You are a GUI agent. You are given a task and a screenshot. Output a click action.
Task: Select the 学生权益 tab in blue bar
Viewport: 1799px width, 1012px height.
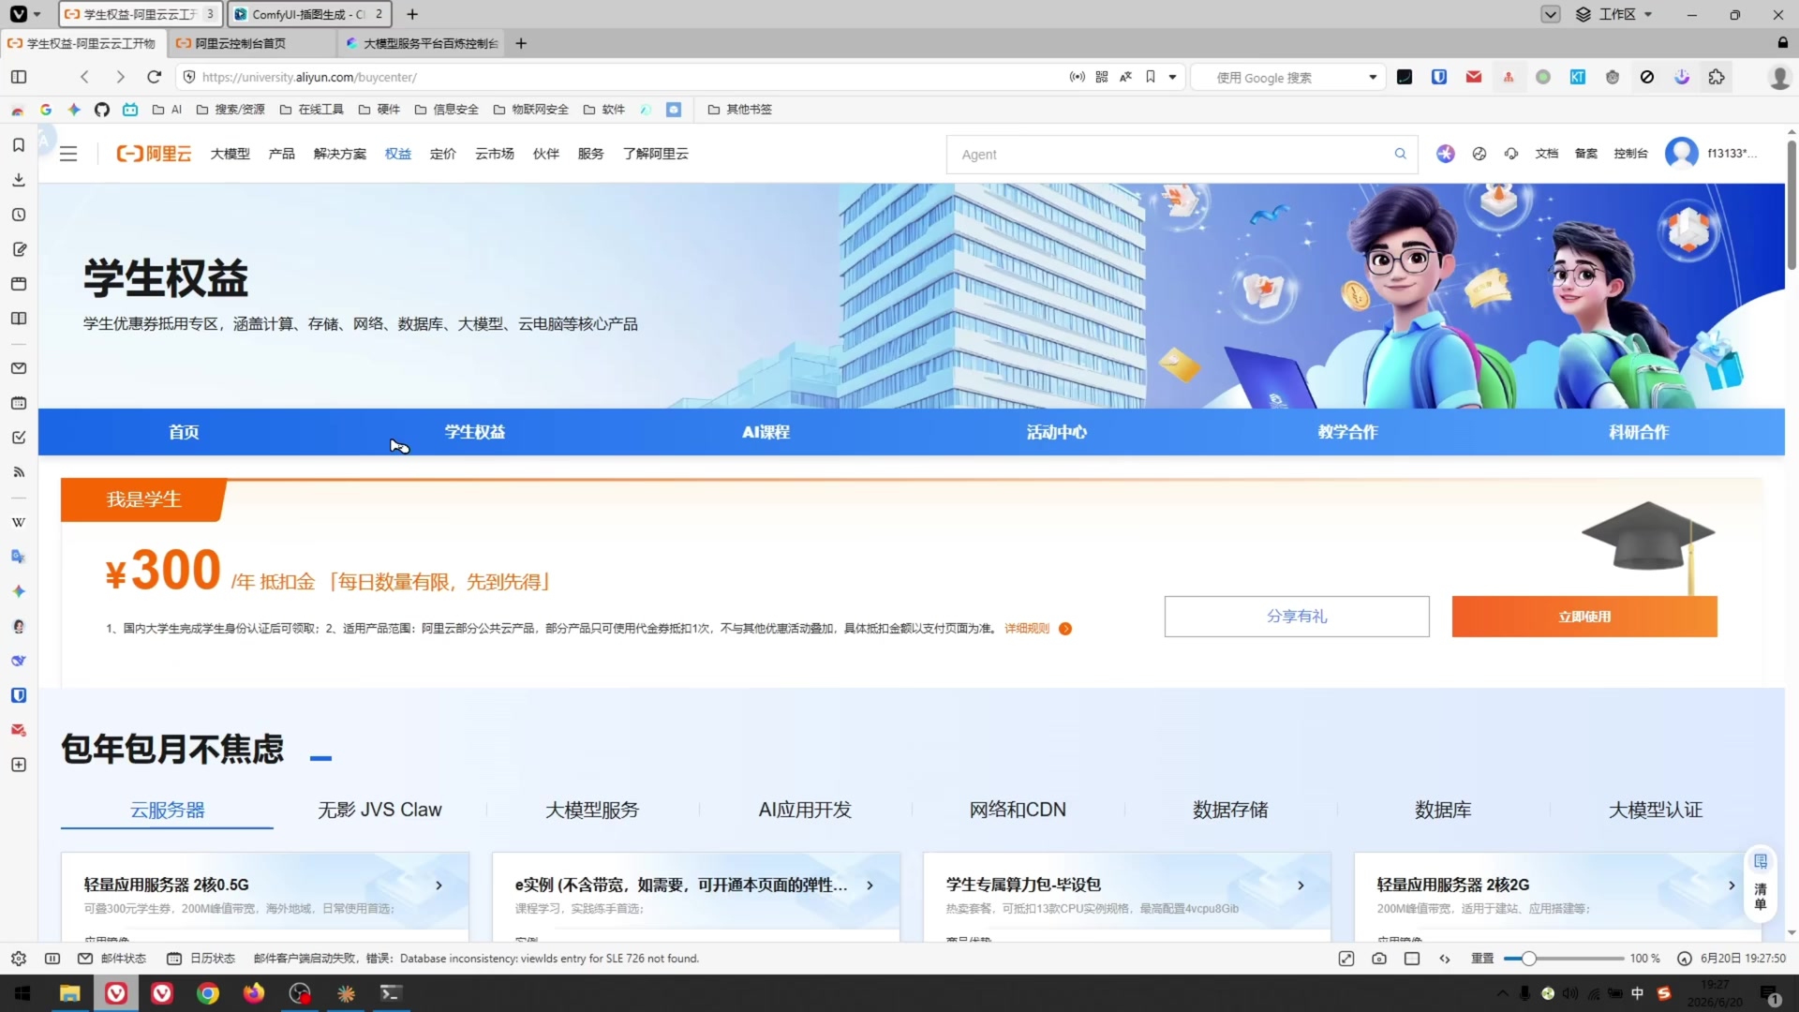click(x=474, y=432)
